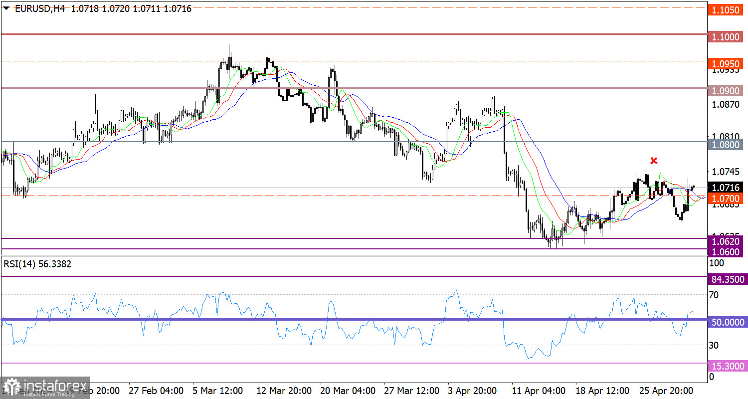Screen dimensions: 748x399
Task: Click the 25 Apr 20:00 time label
Action: [x=665, y=390]
